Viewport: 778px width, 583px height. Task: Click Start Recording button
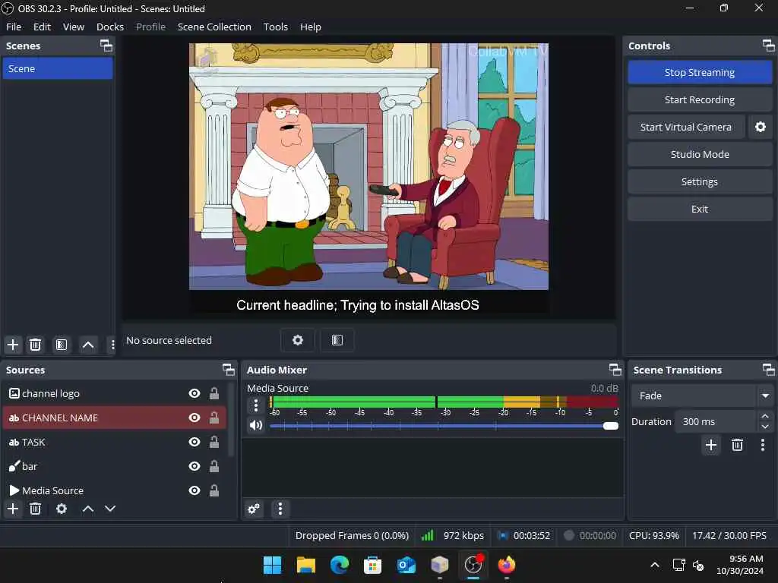coord(700,99)
